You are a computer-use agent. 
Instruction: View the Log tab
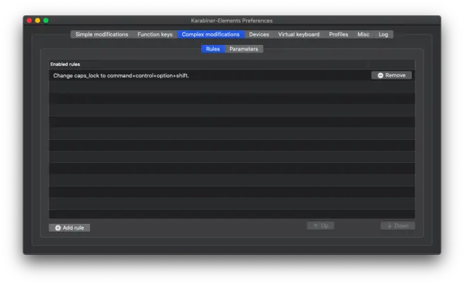pyautogui.click(x=383, y=34)
